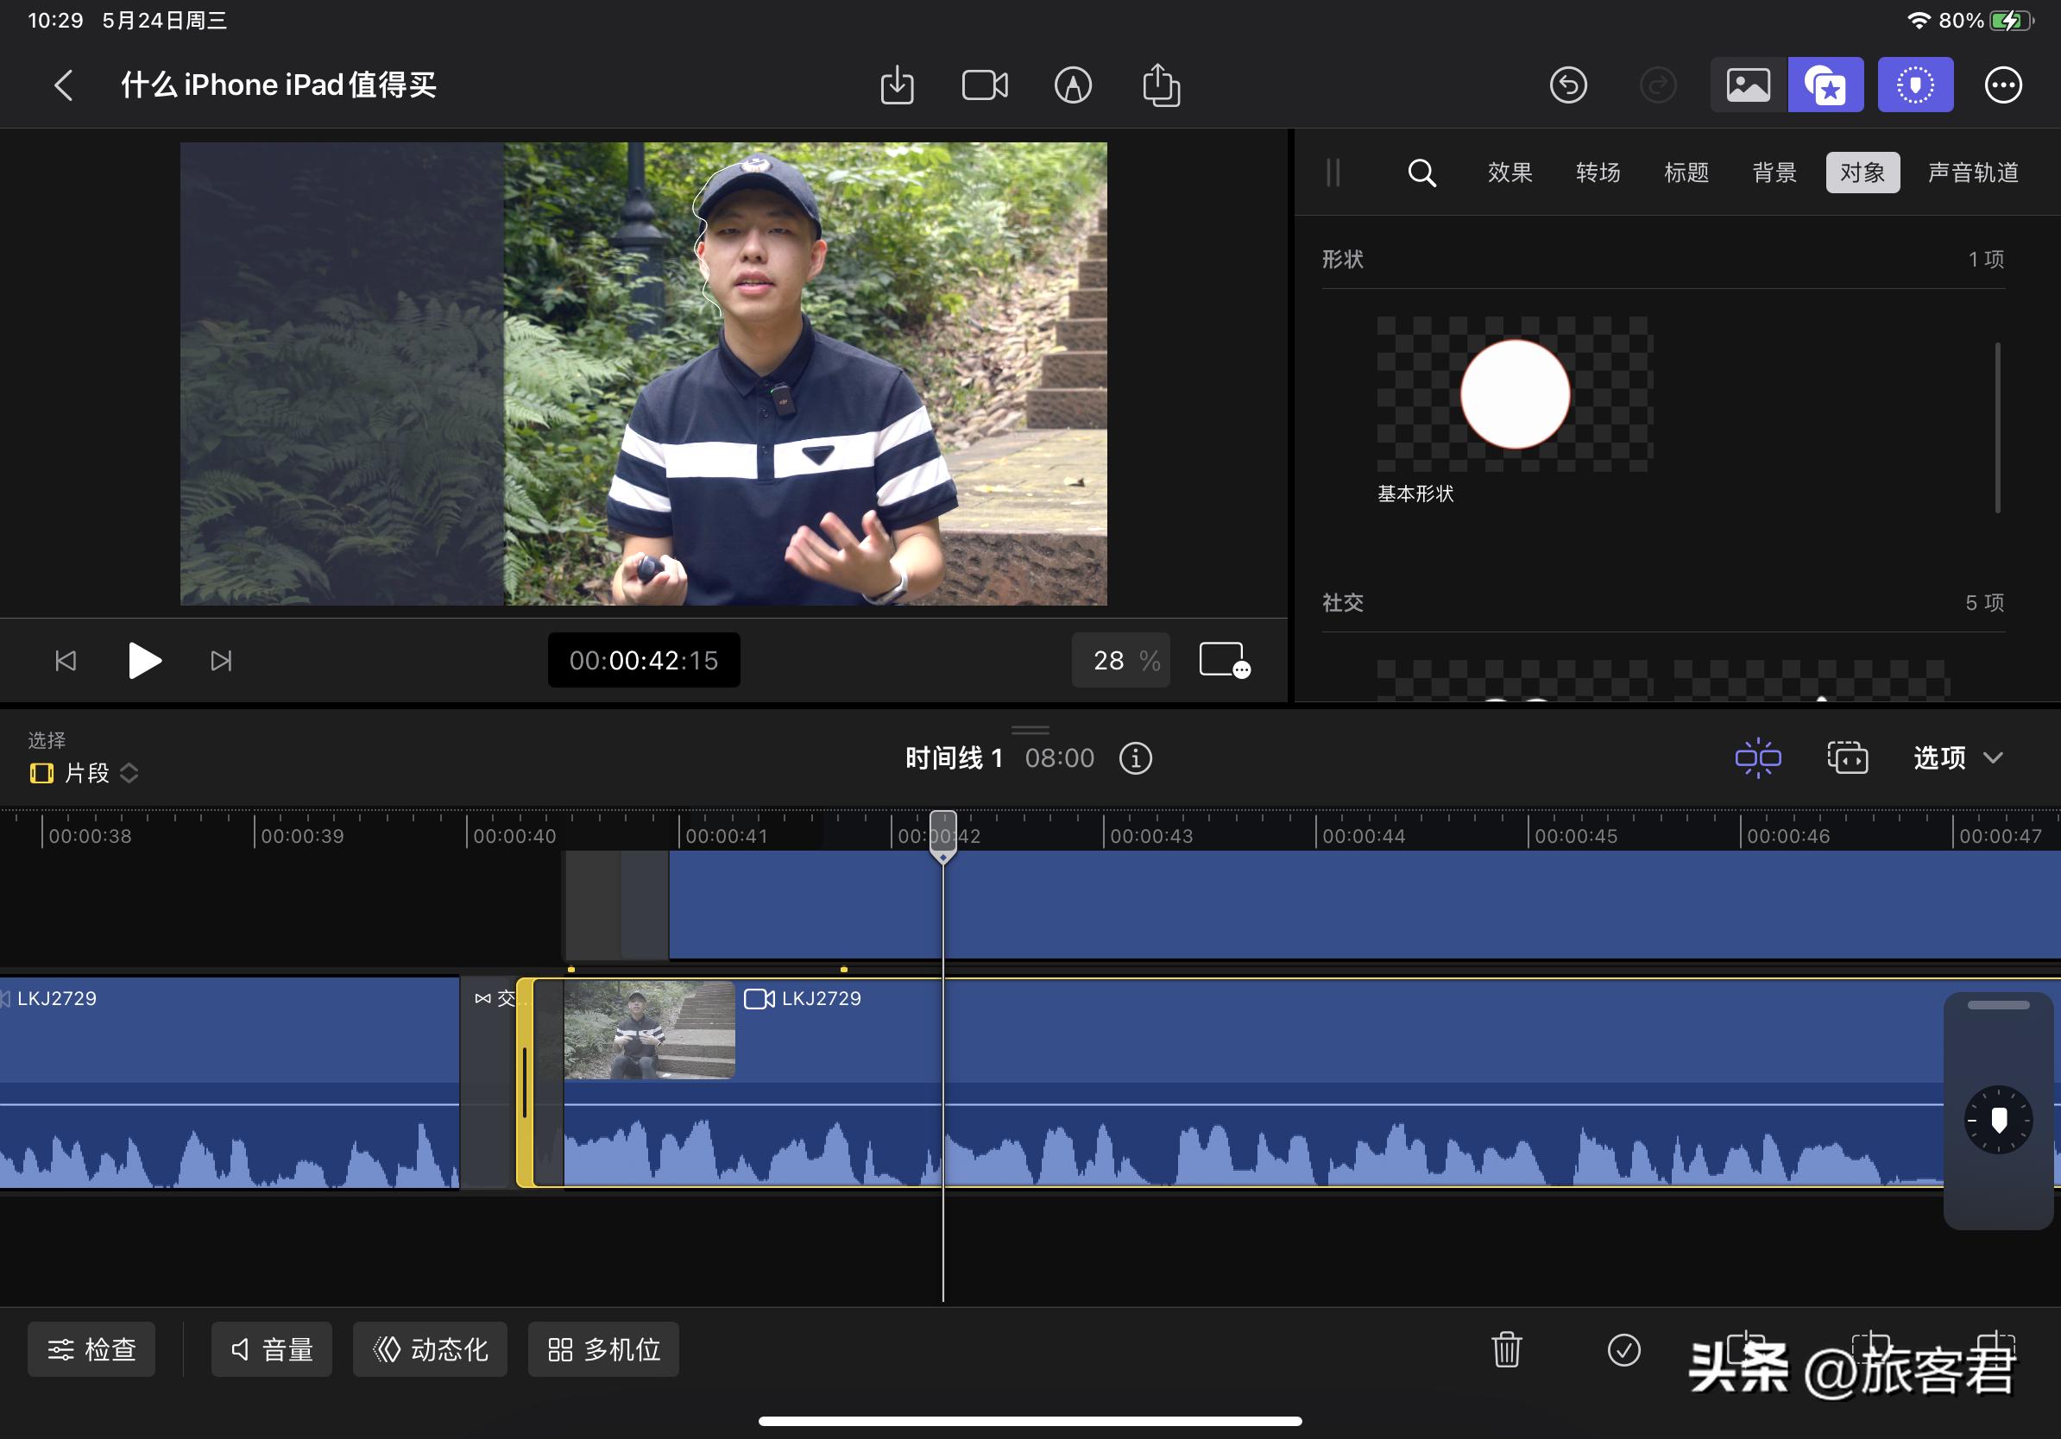Switch to the 效果 tab
Image resolution: width=2061 pixels, height=1439 pixels.
coord(1509,173)
